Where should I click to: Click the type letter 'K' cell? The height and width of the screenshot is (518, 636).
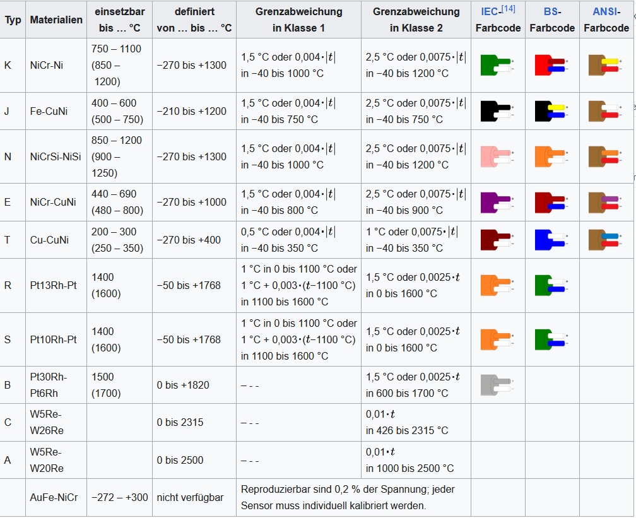point(13,66)
